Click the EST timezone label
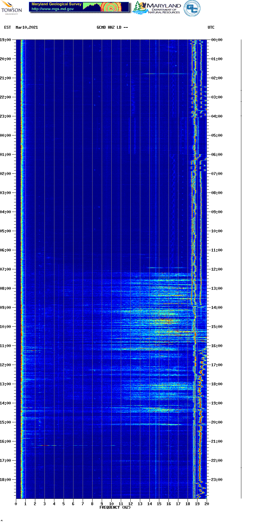 tap(8, 27)
